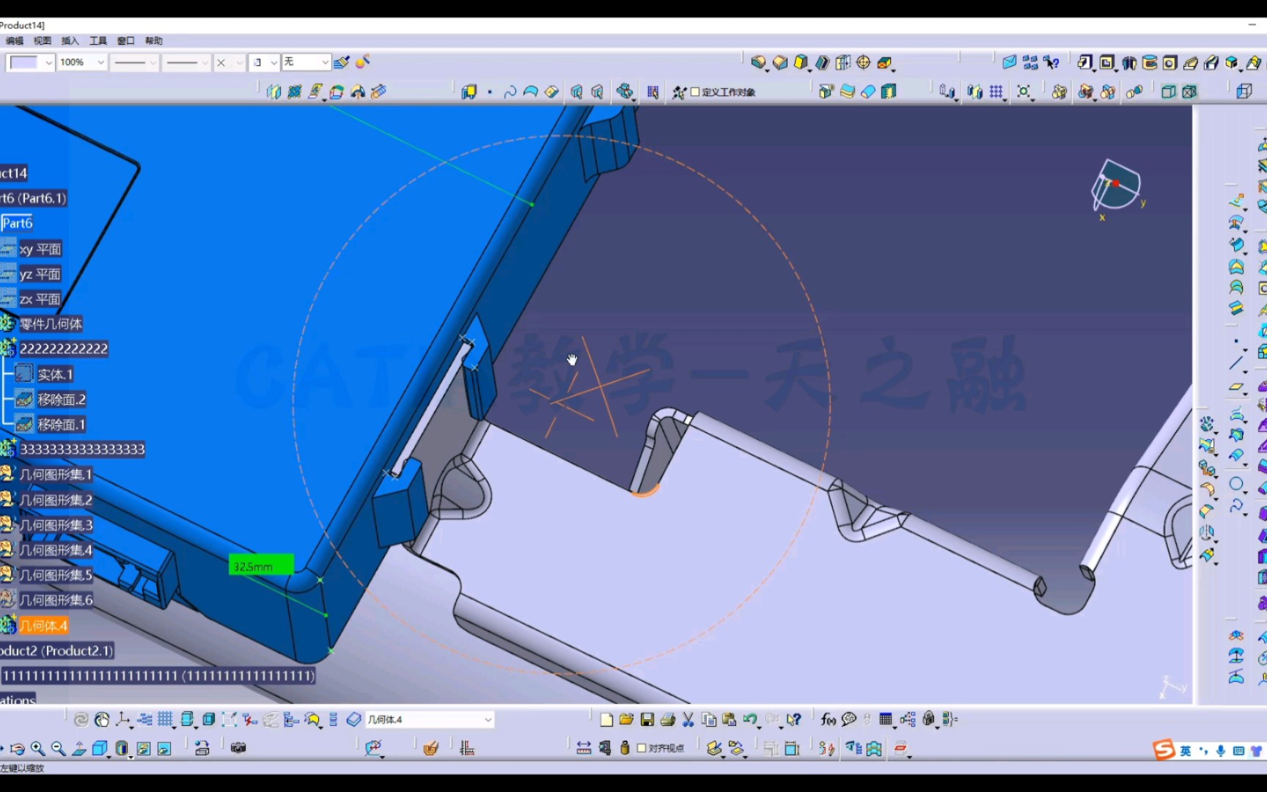Click the grid pattern icon in top toolbar
The width and height of the screenshot is (1267, 792).
tap(996, 92)
